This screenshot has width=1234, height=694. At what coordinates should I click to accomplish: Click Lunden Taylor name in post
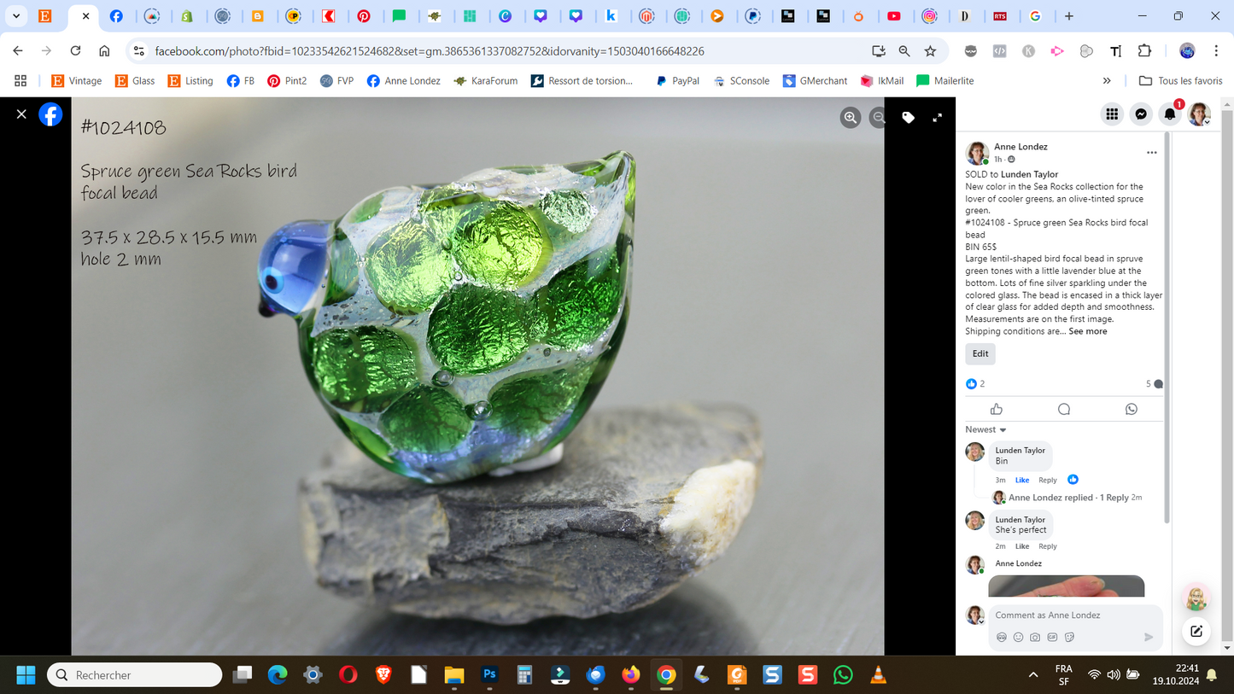pos(1029,174)
